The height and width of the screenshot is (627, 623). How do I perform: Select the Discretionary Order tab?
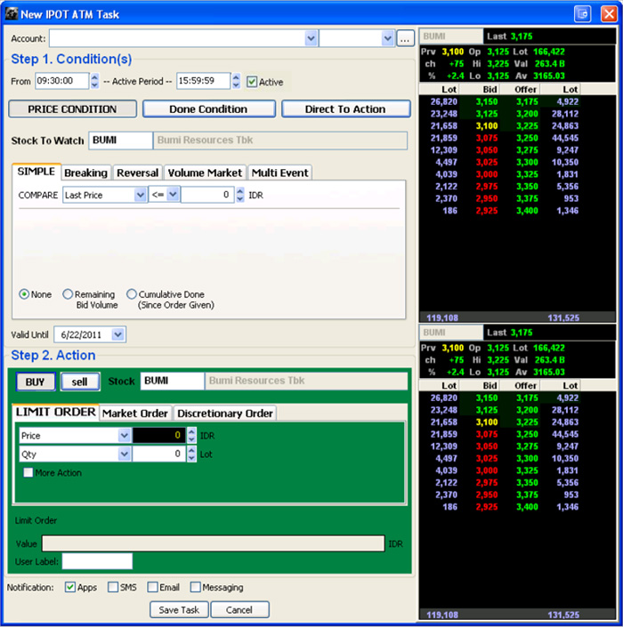coord(225,413)
